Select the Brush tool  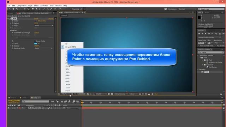(x=44, y=9)
